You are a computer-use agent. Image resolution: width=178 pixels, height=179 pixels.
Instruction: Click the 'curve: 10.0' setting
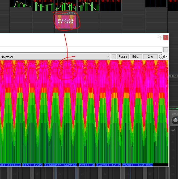(x=108, y=165)
